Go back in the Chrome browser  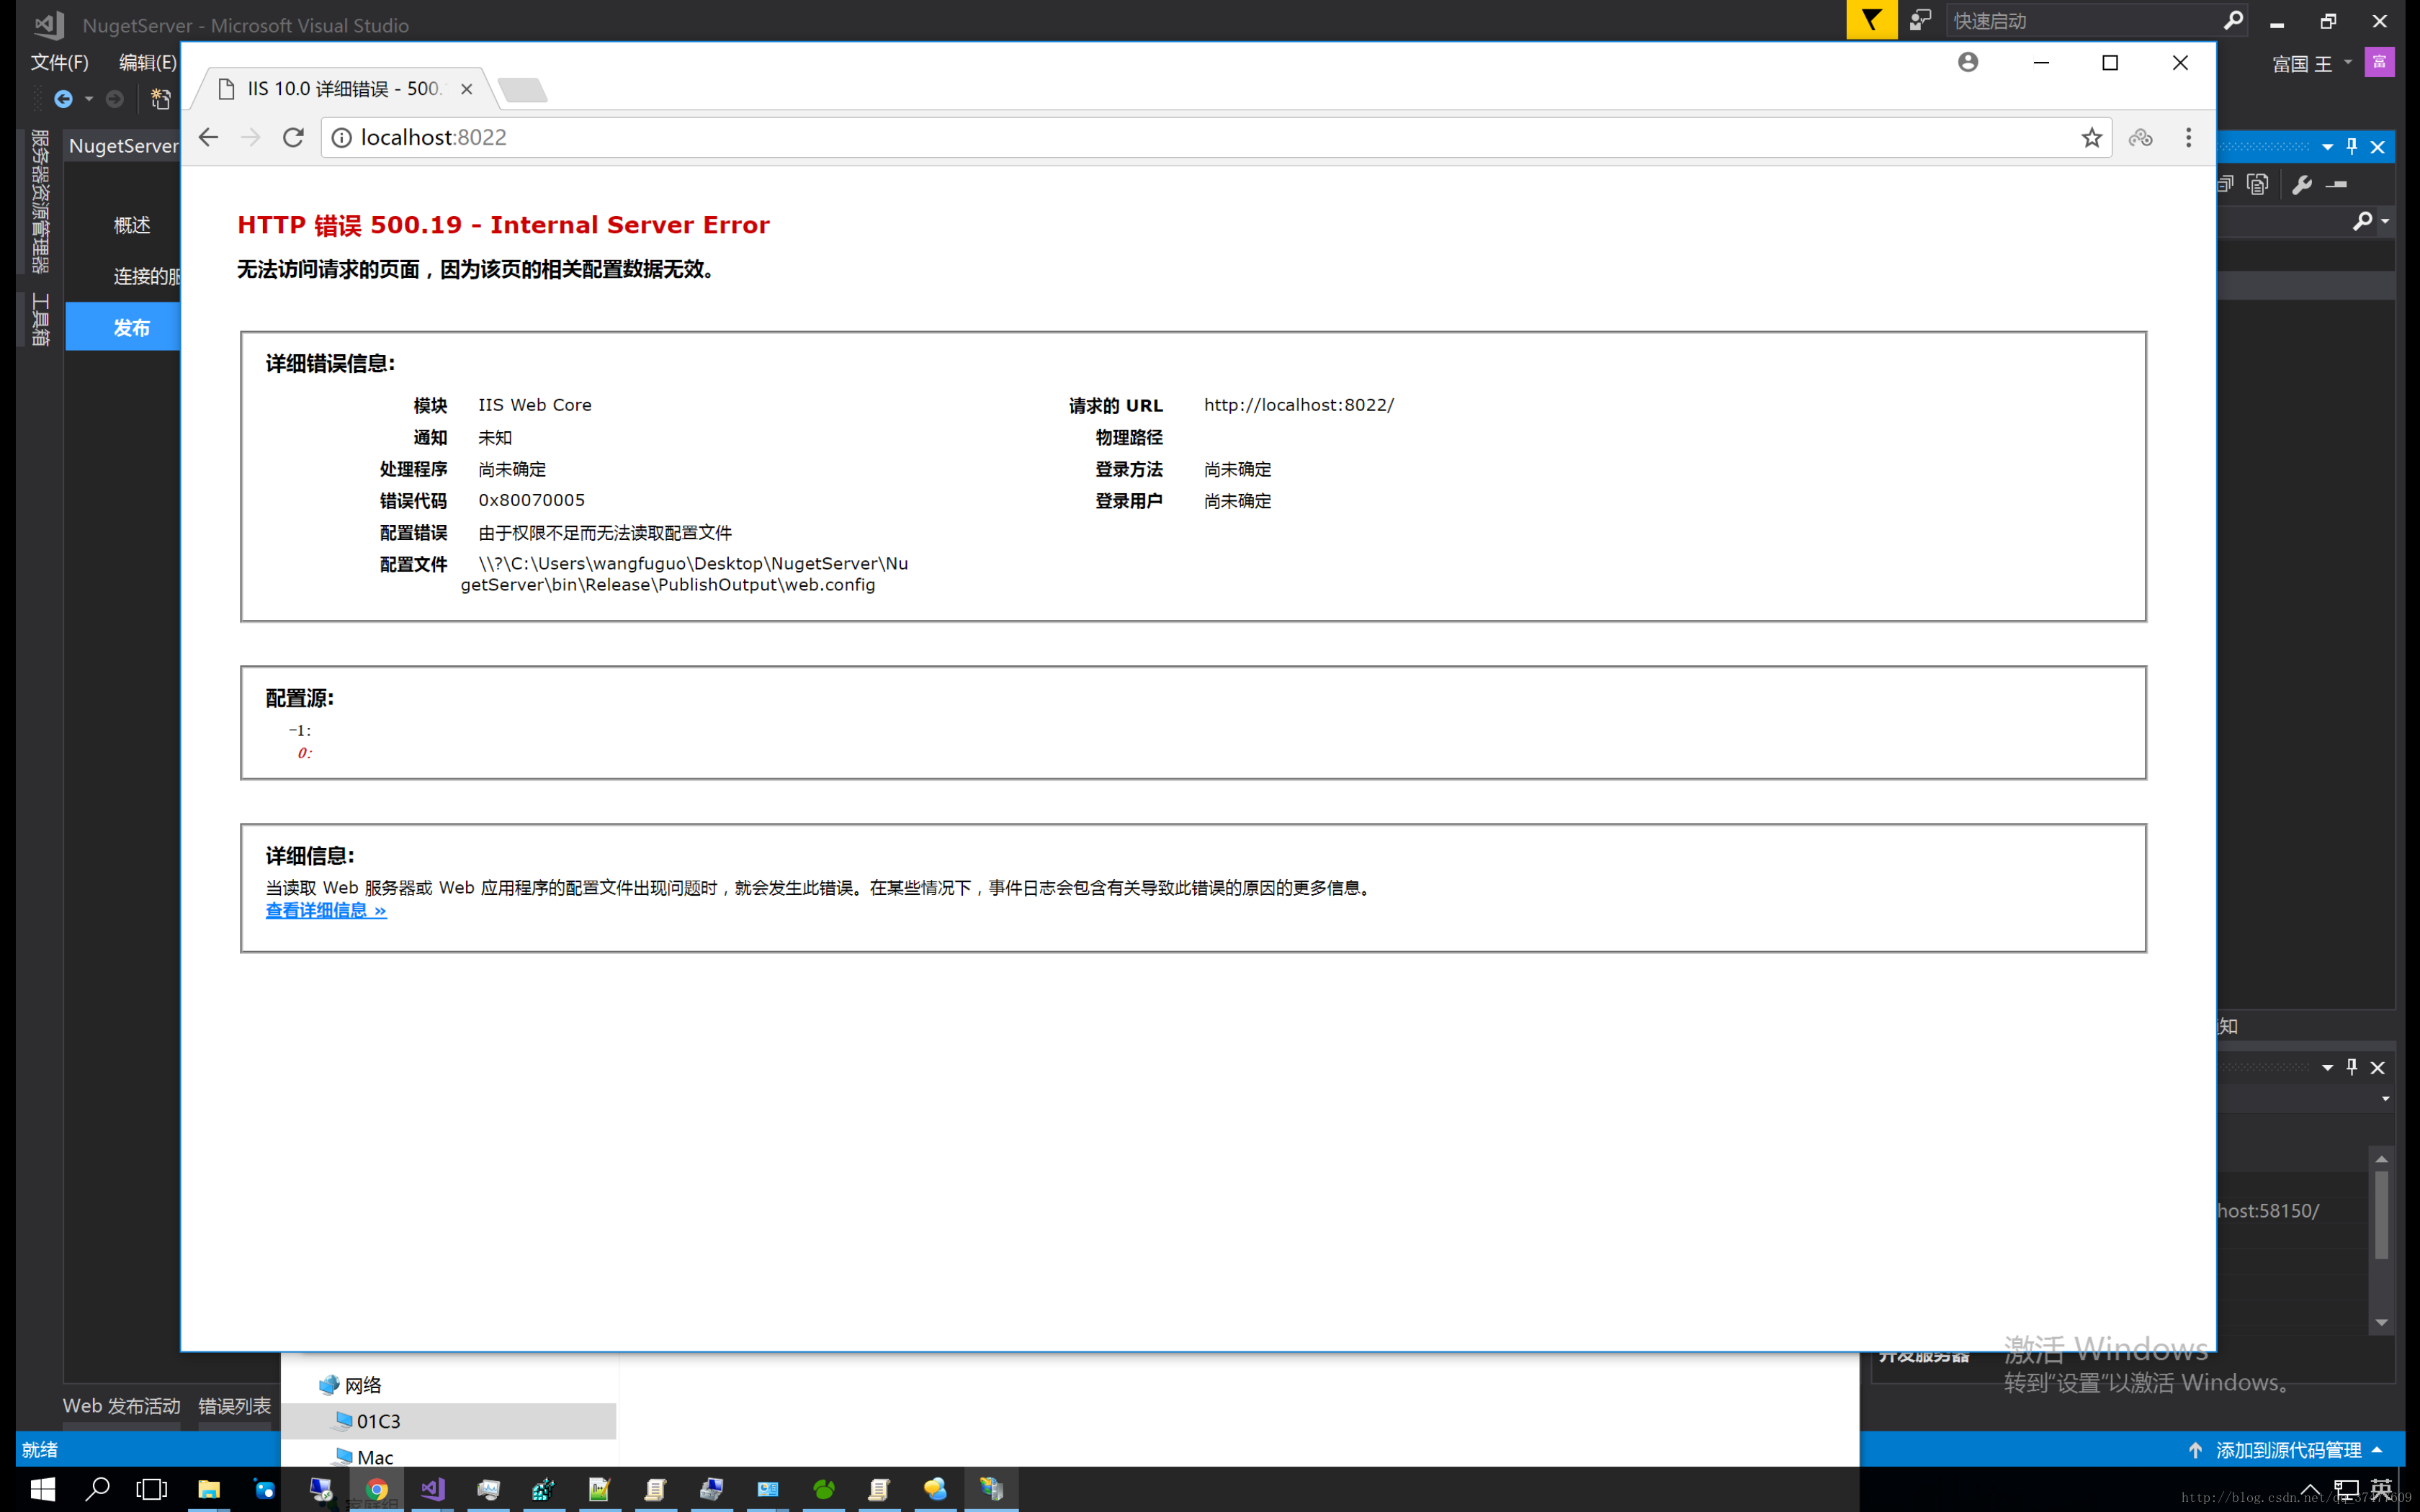(208, 137)
